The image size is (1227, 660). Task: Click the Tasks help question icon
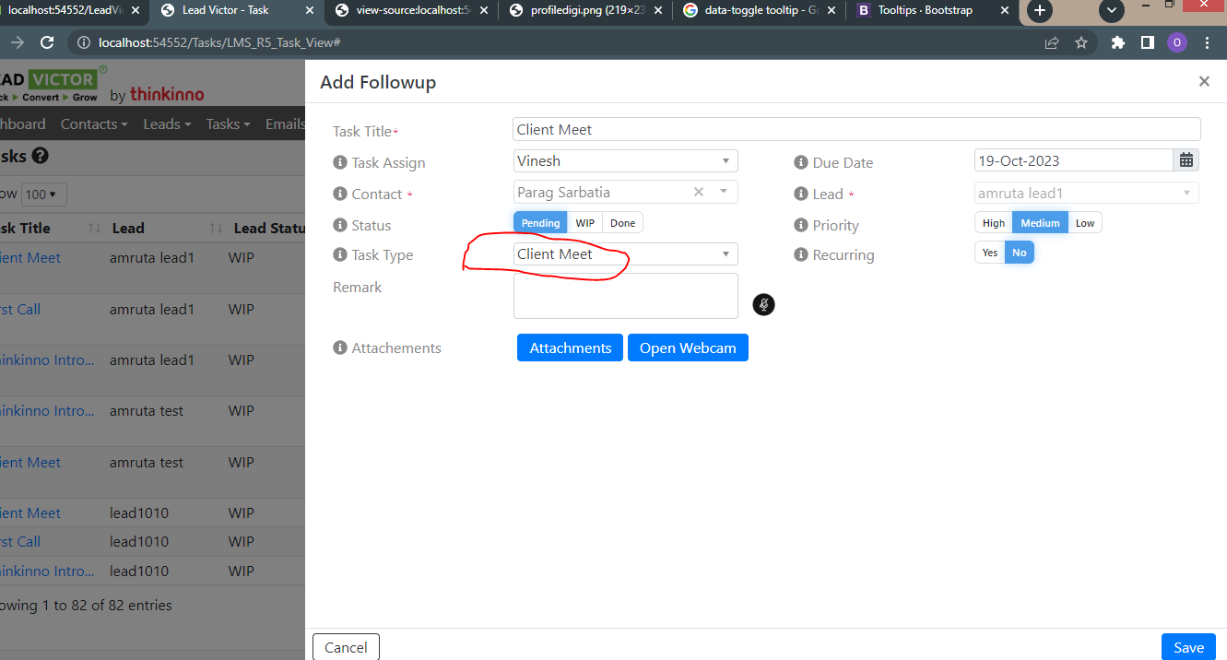(x=40, y=156)
